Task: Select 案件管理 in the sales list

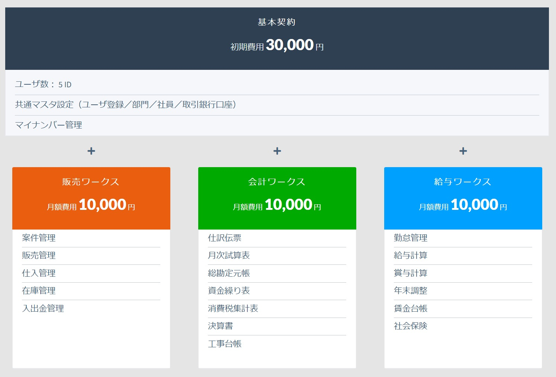Action: click(x=39, y=238)
